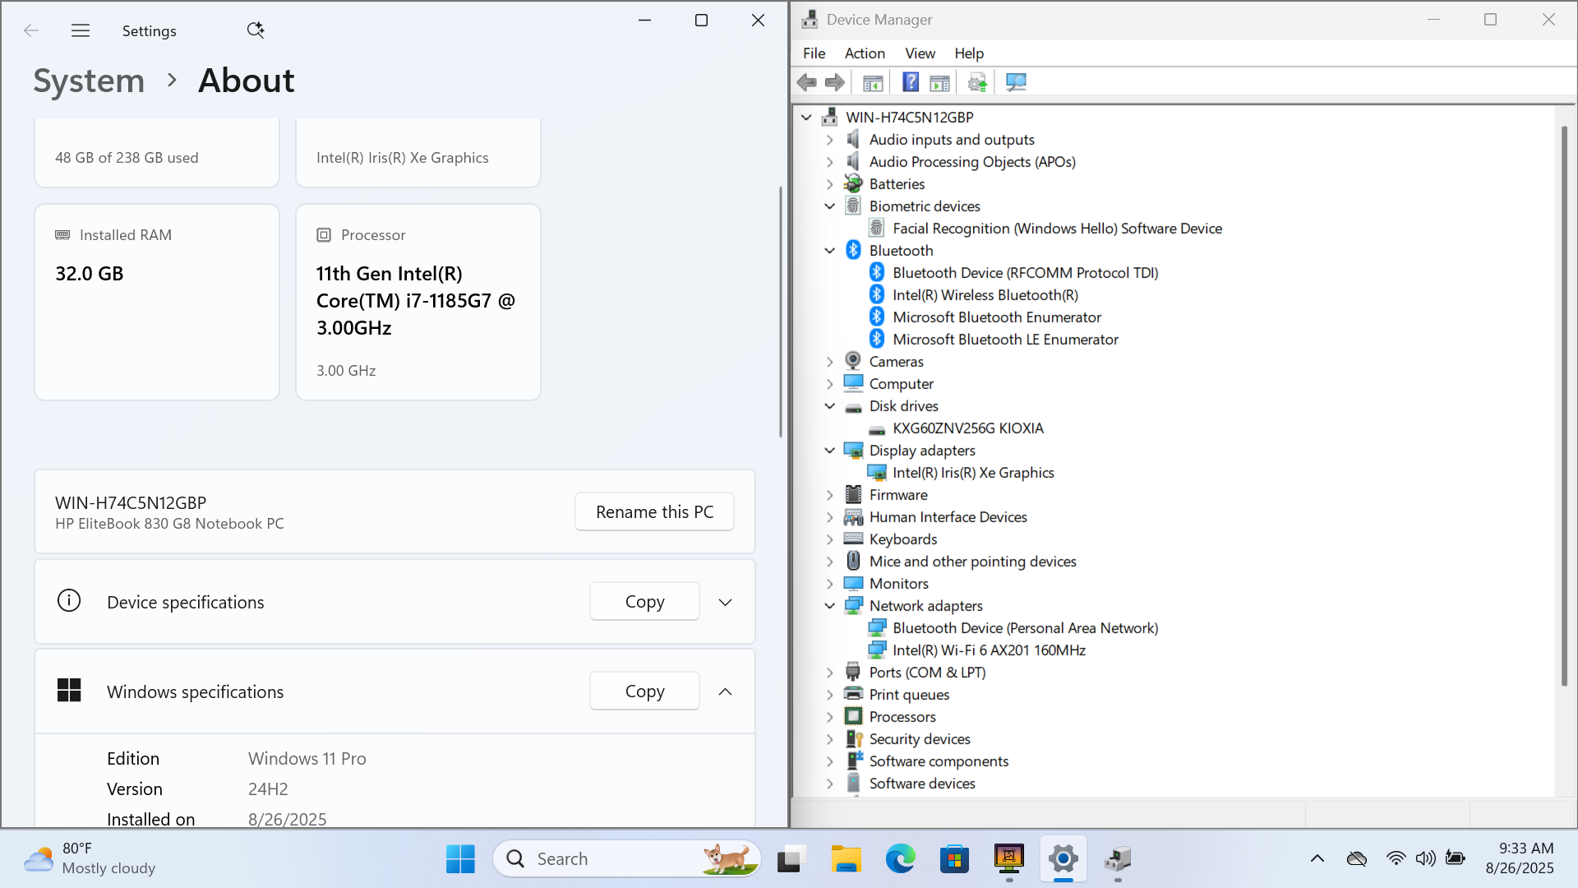Screen dimensions: 1578x888
Task: Open Windows Start button on taskbar
Action: click(x=460, y=858)
